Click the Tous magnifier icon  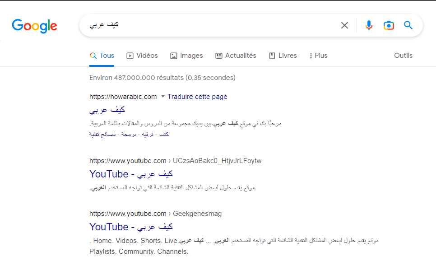[x=93, y=56]
